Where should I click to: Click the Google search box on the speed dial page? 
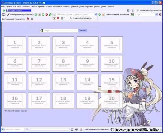(59, 31)
